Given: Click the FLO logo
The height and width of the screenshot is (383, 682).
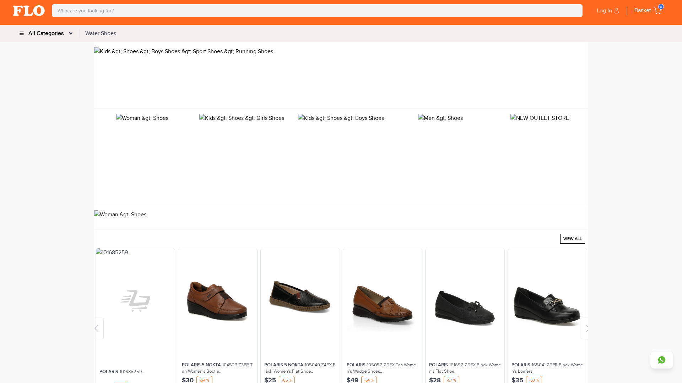Looking at the screenshot, I should pyautogui.click(x=29, y=11).
